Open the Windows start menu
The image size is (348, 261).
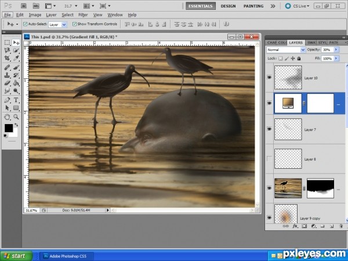click(16, 256)
